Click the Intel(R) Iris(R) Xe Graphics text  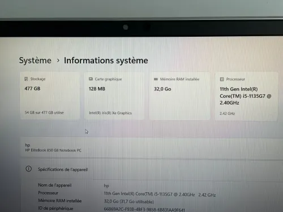click(110, 113)
